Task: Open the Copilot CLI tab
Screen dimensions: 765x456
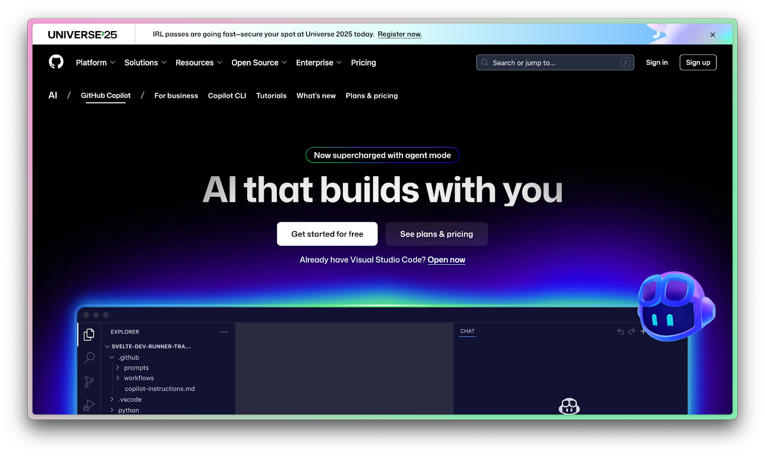Action: [x=227, y=96]
